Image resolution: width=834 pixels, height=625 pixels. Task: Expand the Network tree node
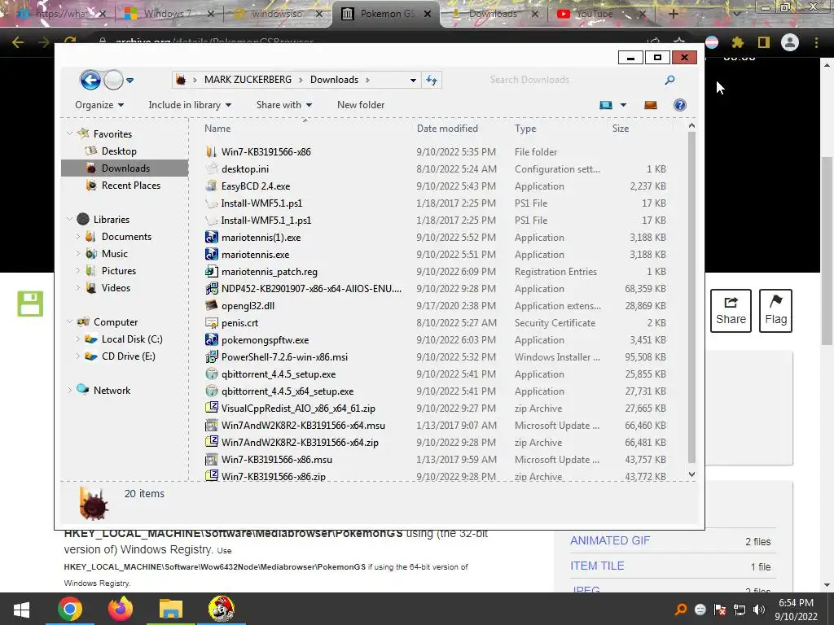70,390
